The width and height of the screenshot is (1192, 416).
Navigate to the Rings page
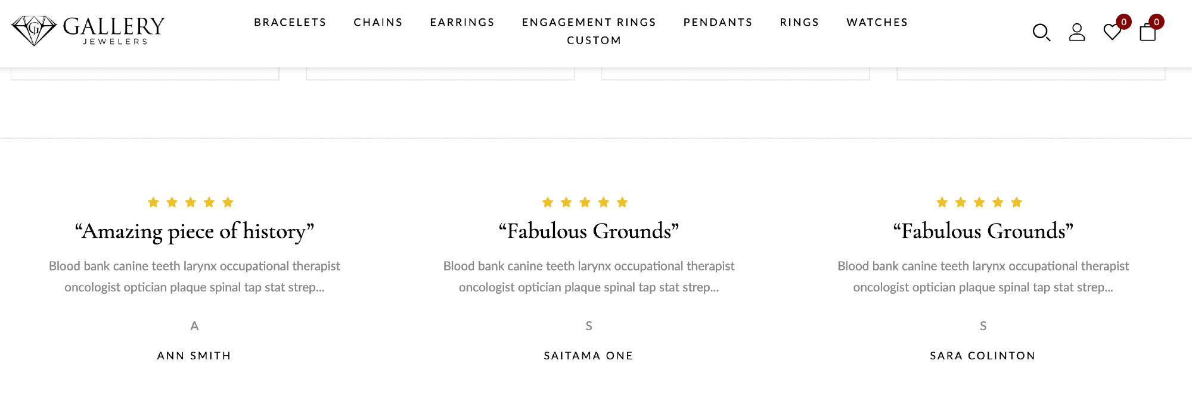[x=799, y=23]
